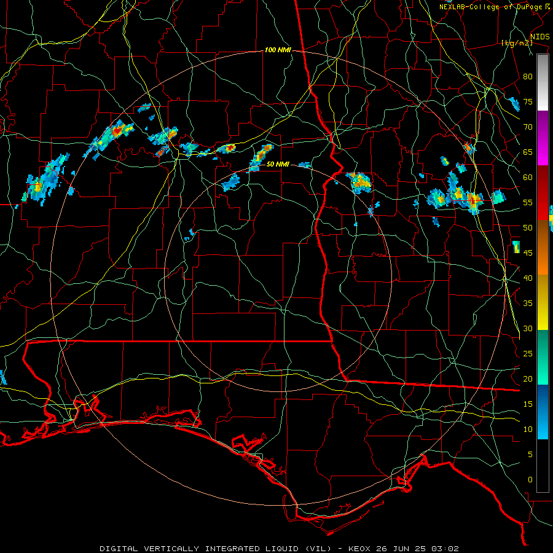Select the Digital Vertically Integrated Liquid caption
The width and height of the screenshot is (553, 553).
click(x=279, y=549)
